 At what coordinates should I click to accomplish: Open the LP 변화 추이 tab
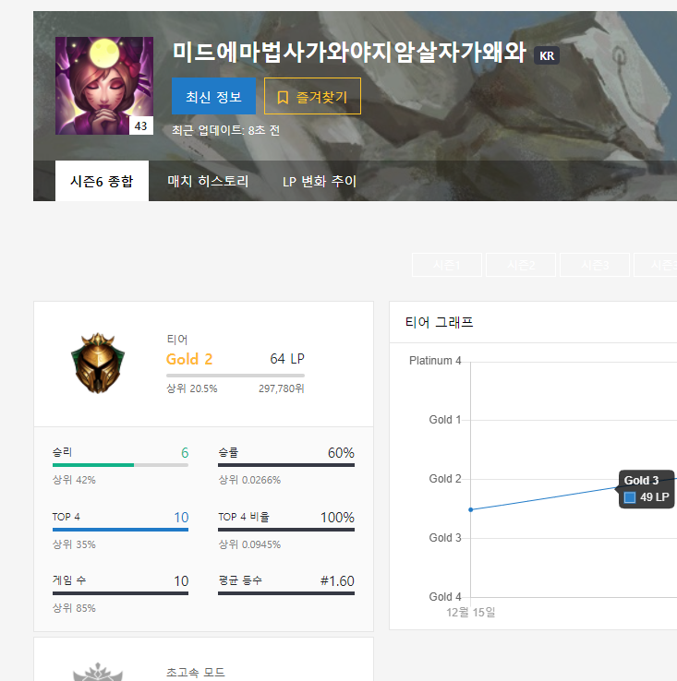(x=320, y=181)
